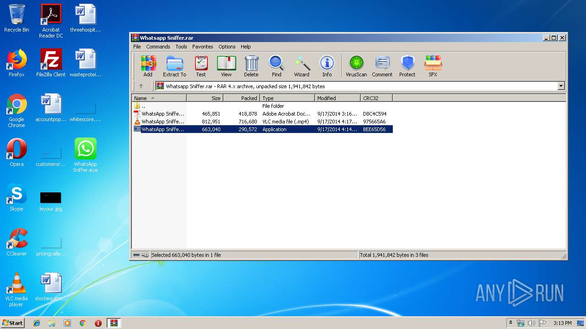
Task: Open the View toolbar icon
Action: tap(226, 66)
